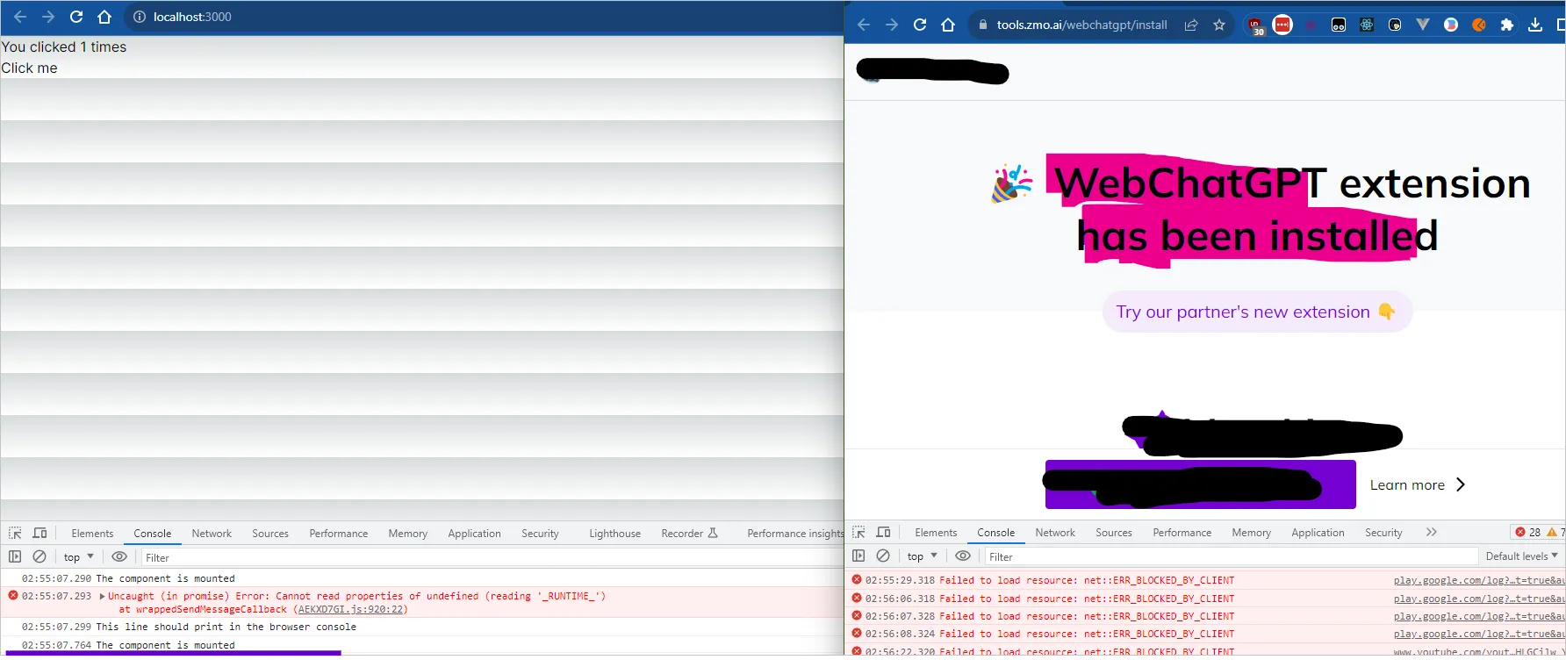The image size is (1566, 667).
Task: Create live expression in left DevTools
Action: coord(119,556)
